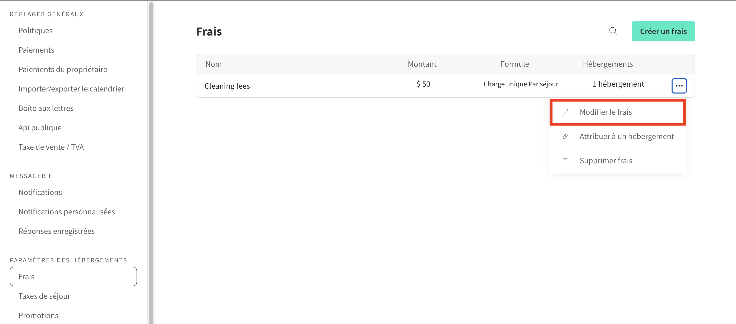Open the Api publique section
Screen dimensions: 736x324
pyautogui.click(x=40, y=127)
